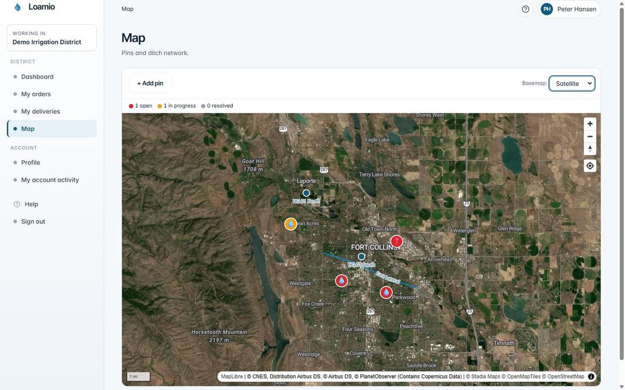Open Help link in the sidebar
This screenshot has height=390, width=625.
point(52,204)
